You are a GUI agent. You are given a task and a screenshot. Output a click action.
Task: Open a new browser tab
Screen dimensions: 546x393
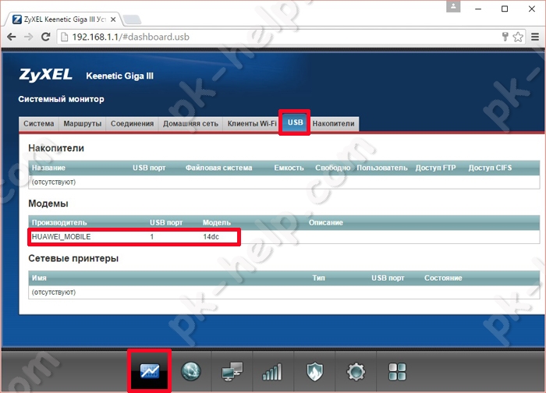tap(132, 19)
